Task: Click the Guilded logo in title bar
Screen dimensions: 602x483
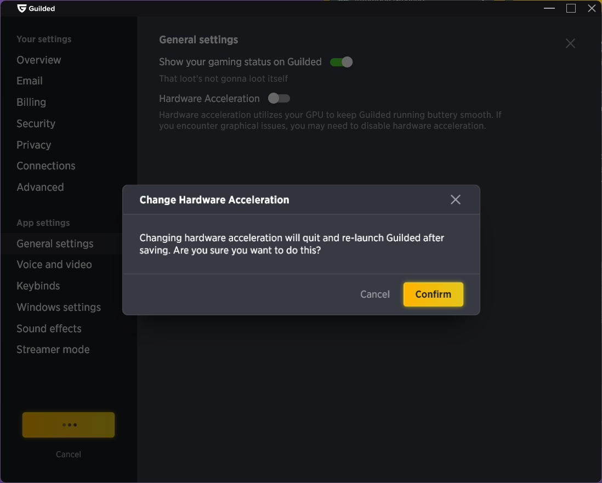Action: tap(36, 8)
